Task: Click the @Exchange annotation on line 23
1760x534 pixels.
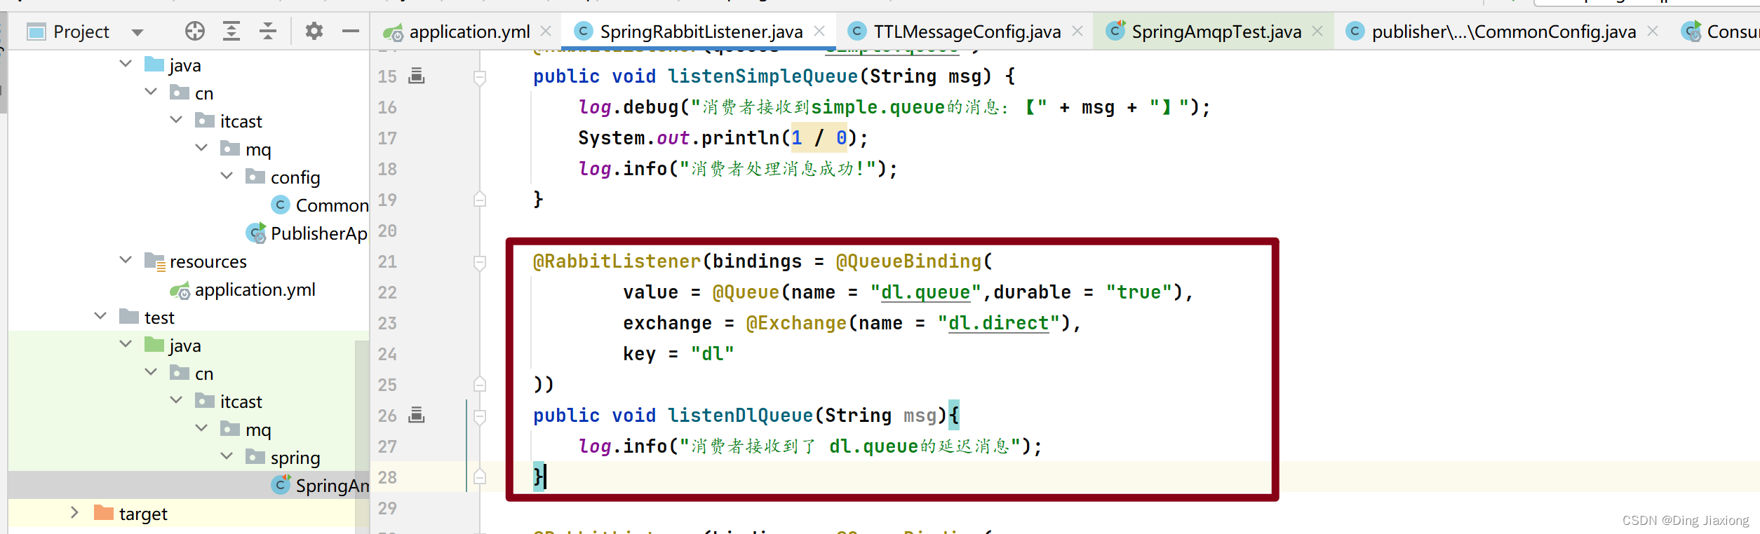Action: (x=796, y=323)
